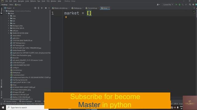This screenshot has width=197, height=110.
Task: Open the Current File run configuration dropdown
Action: pyautogui.click(x=168, y=5)
